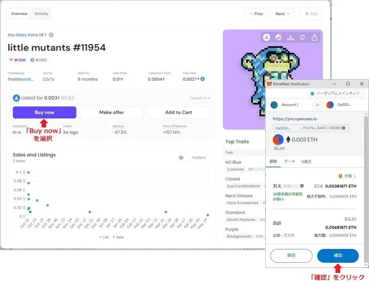Click the 0x000 recipient avatar in MetaMask

[330, 105]
